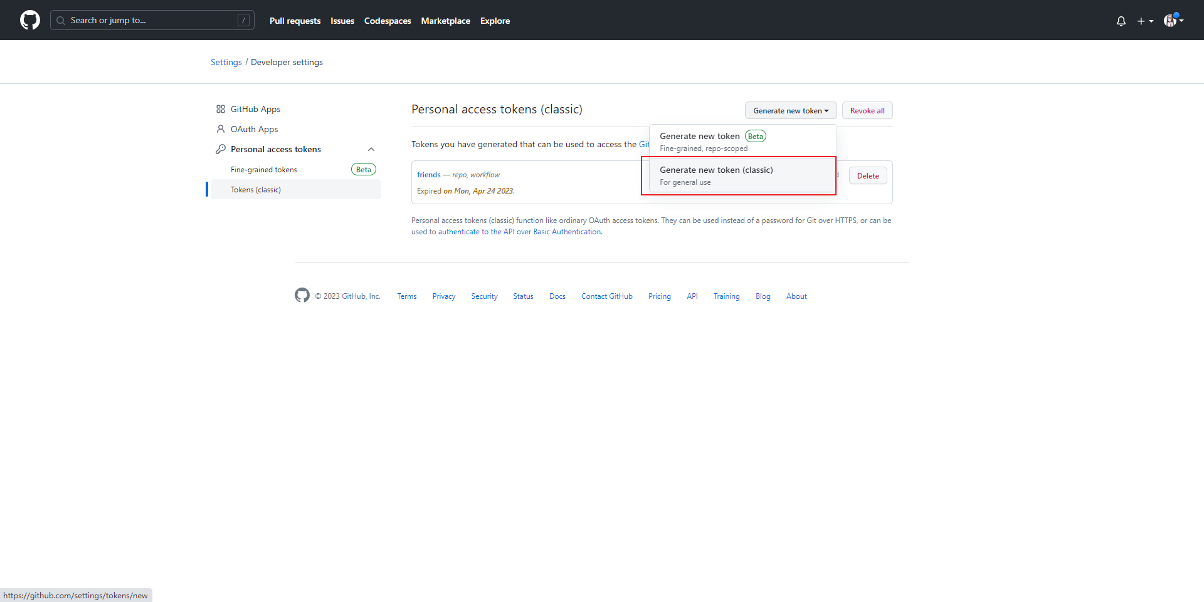Viewport: 1204px width, 602px height.
Task: Delete the friends token
Action: click(868, 176)
